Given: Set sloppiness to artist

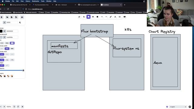Looking at the screenshot, I should click(7, 60).
